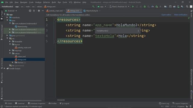The image size is (193, 108).
Task: Click the Stop icon in toolbar
Action: click(160, 7)
